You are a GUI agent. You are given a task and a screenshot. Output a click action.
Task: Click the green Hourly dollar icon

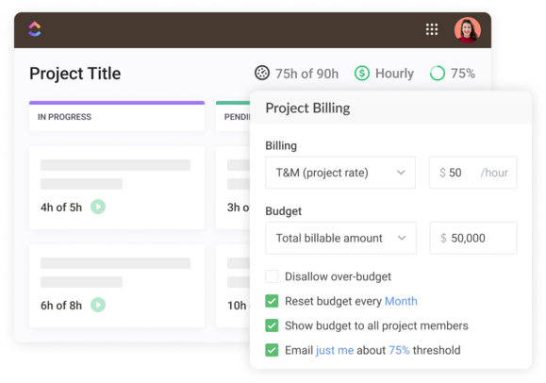click(362, 74)
